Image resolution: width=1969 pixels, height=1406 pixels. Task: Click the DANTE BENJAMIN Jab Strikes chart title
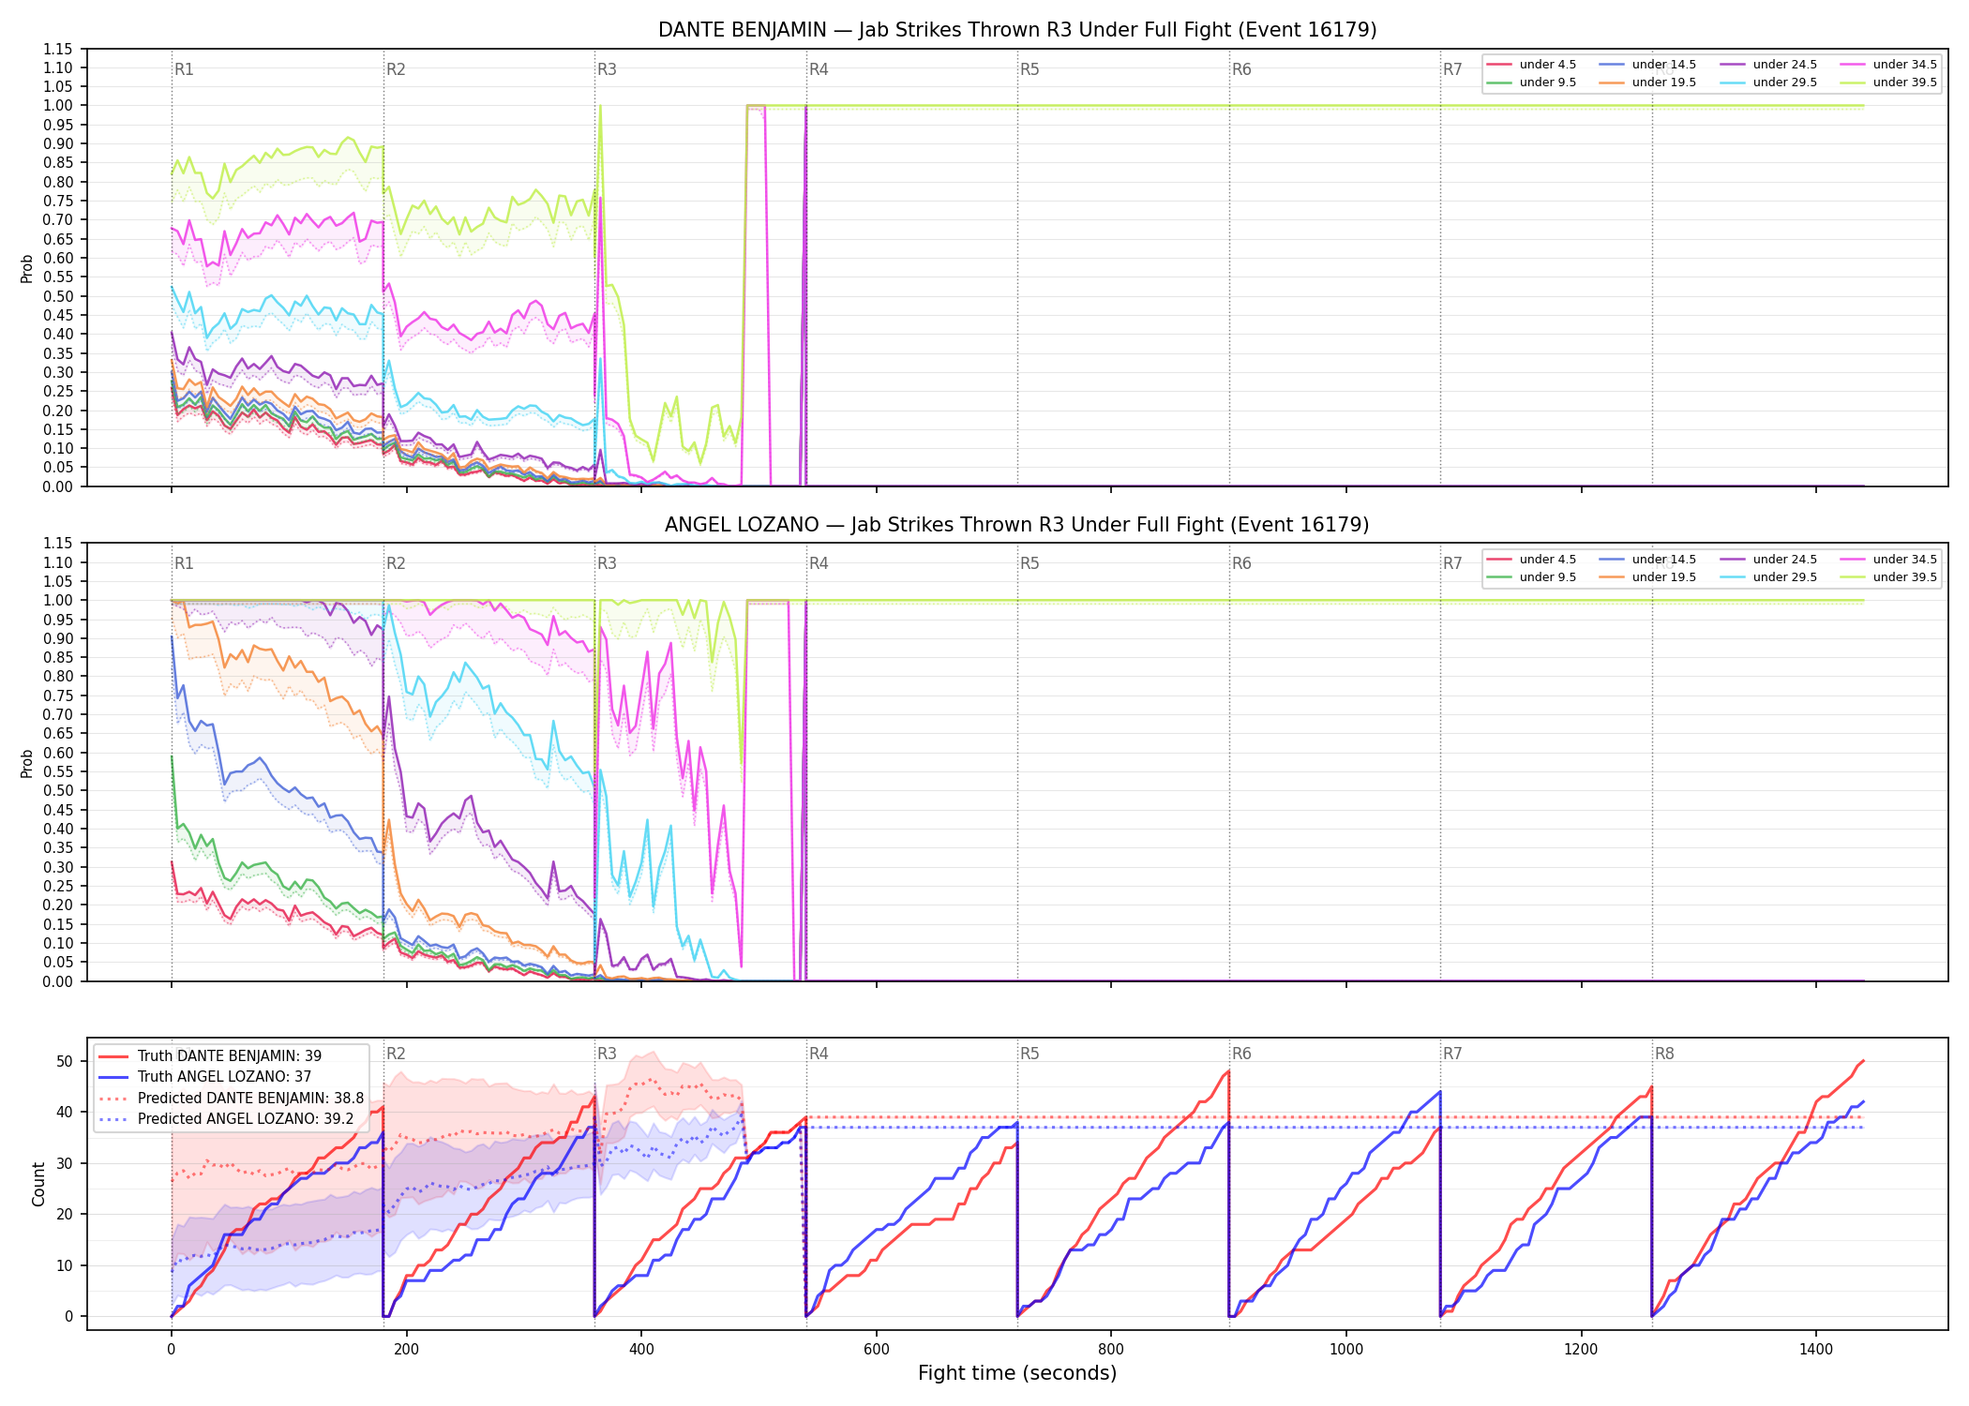(x=1017, y=30)
